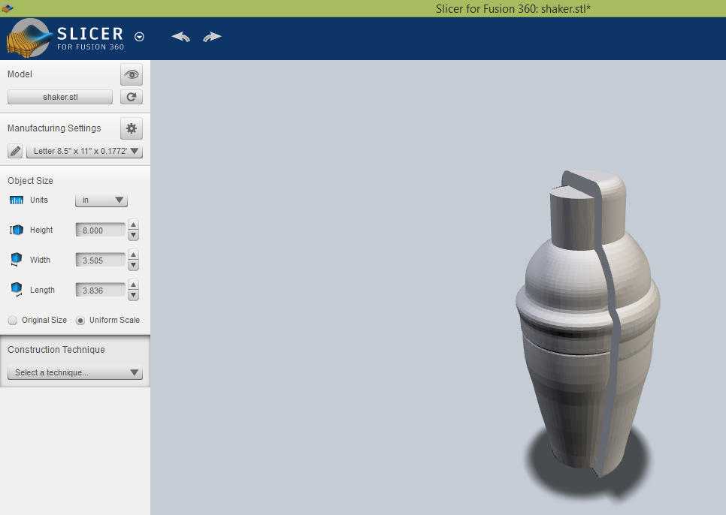Click the Length dimension icon
Image resolution: width=726 pixels, height=515 pixels.
[17, 289]
